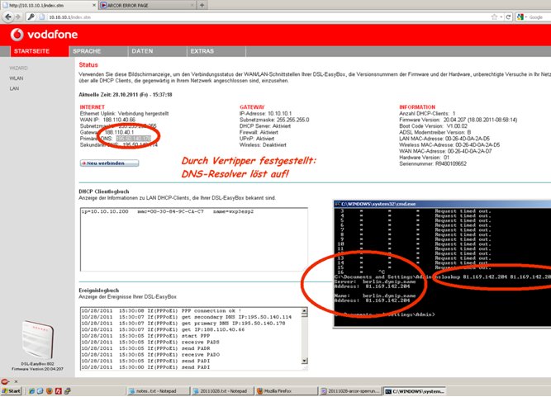The height and width of the screenshot is (397, 551).
Task: Click inside the DHCP Clientlogbuch text box
Action: coord(194,239)
